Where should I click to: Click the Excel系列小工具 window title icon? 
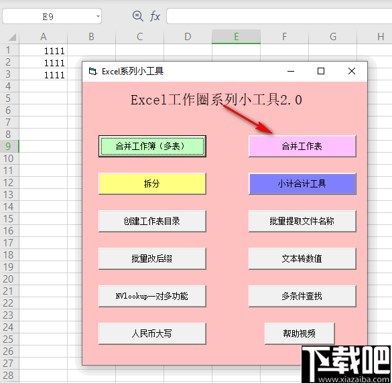click(92, 72)
